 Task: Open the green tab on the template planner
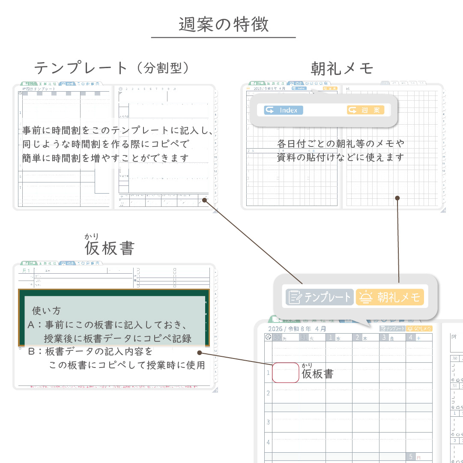point(29,84)
